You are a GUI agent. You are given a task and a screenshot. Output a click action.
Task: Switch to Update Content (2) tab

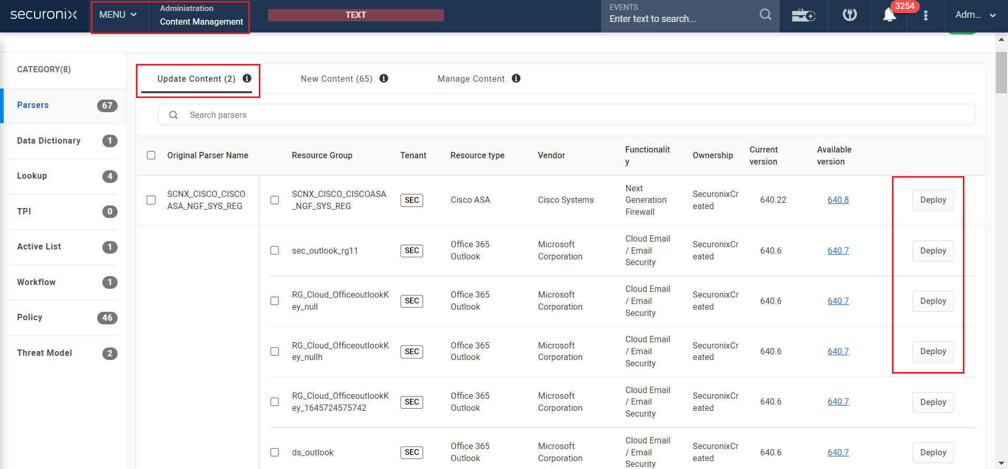pos(196,79)
